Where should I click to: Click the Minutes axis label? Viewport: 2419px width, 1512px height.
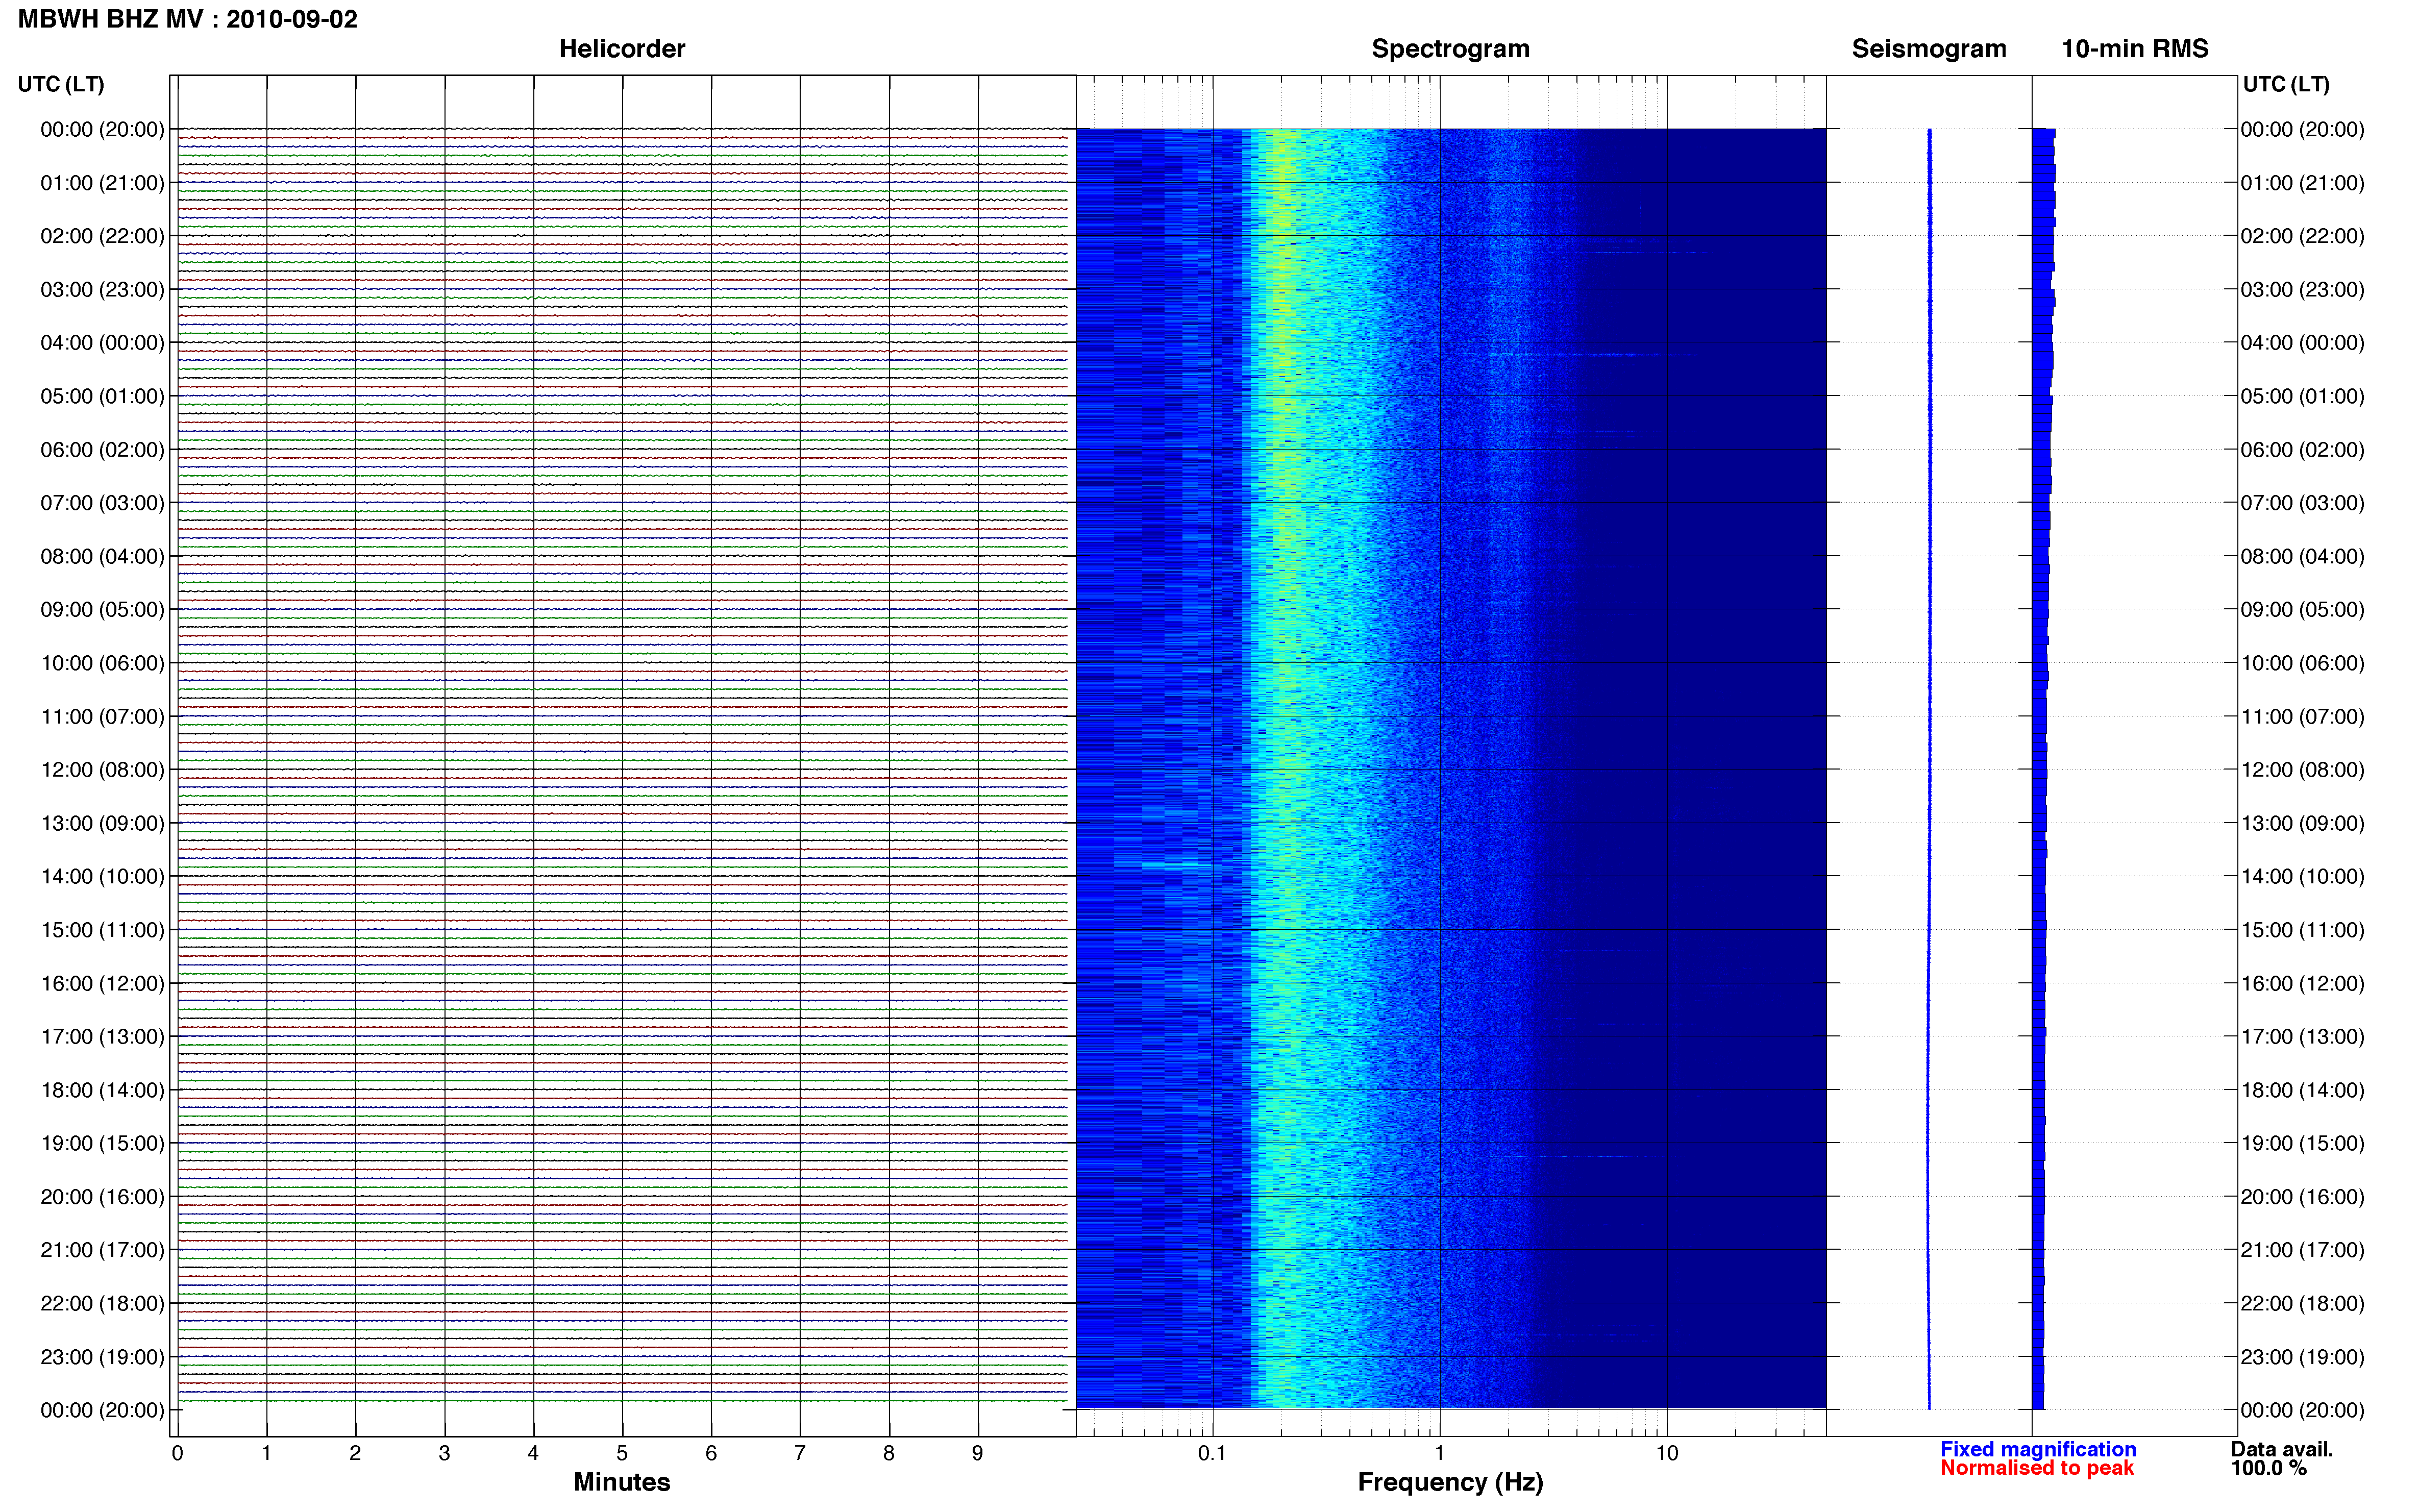point(622,1482)
